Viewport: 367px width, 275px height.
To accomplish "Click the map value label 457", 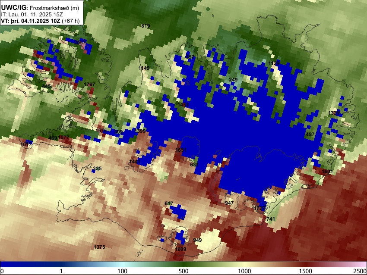I will (310, 134).
